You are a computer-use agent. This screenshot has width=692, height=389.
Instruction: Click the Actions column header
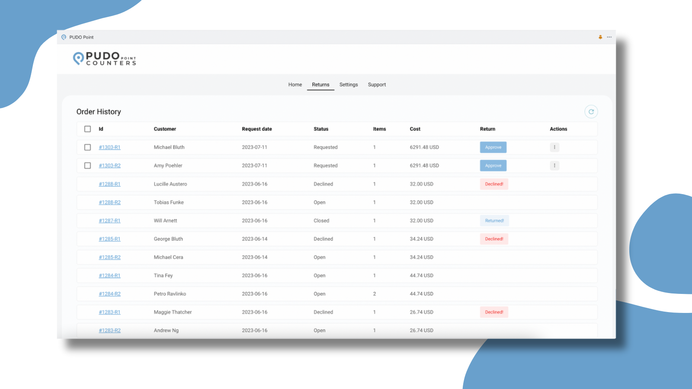(x=558, y=129)
